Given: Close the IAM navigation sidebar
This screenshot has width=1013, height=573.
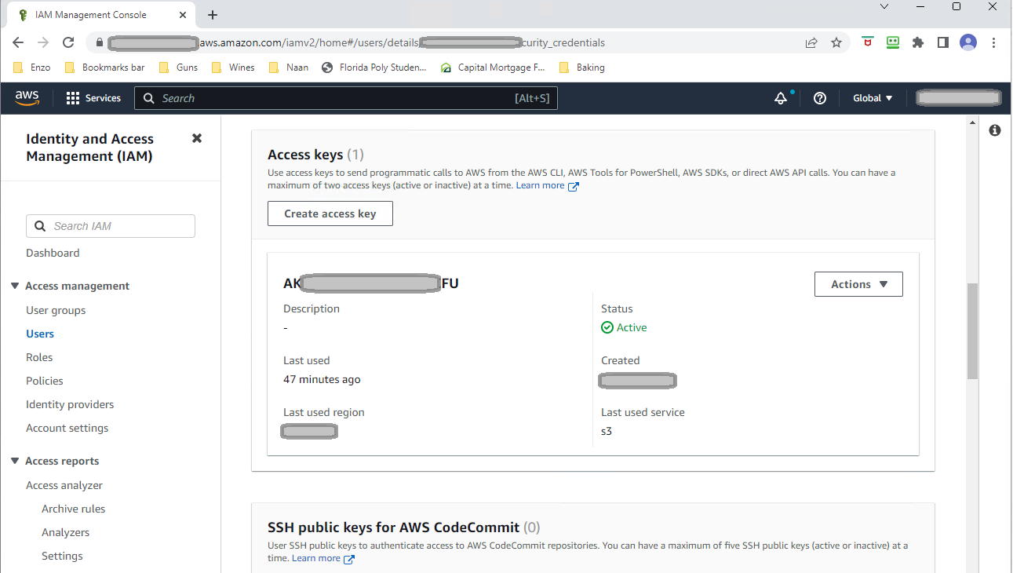Looking at the screenshot, I should click(x=197, y=138).
